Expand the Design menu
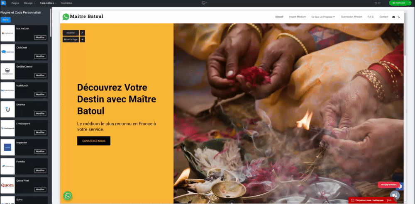Viewport: 415px width, 204px height. point(29,3)
